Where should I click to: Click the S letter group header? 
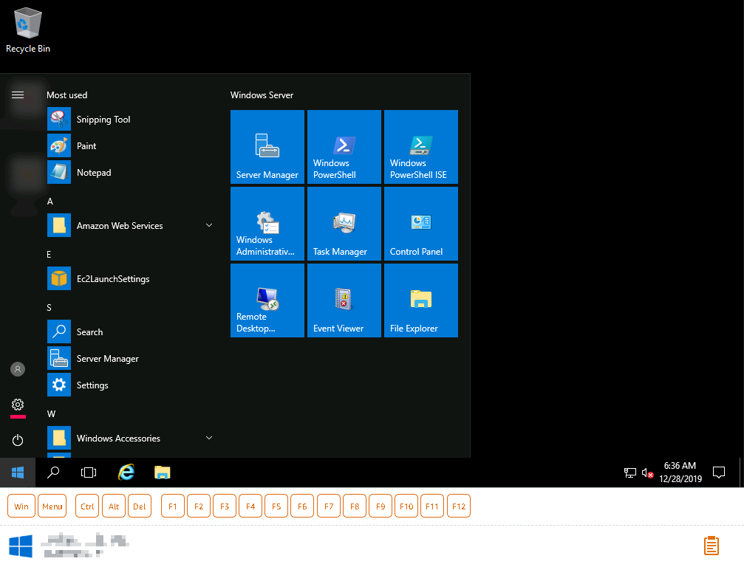pos(49,307)
